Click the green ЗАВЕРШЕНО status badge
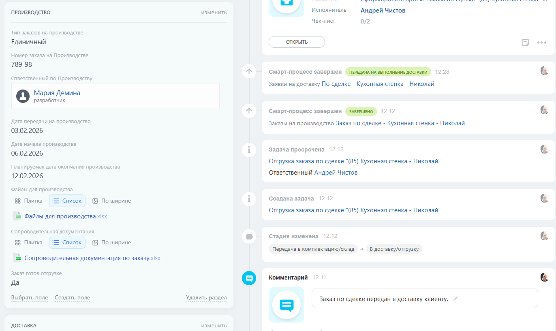This screenshot has width=556, height=331. [x=361, y=111]
